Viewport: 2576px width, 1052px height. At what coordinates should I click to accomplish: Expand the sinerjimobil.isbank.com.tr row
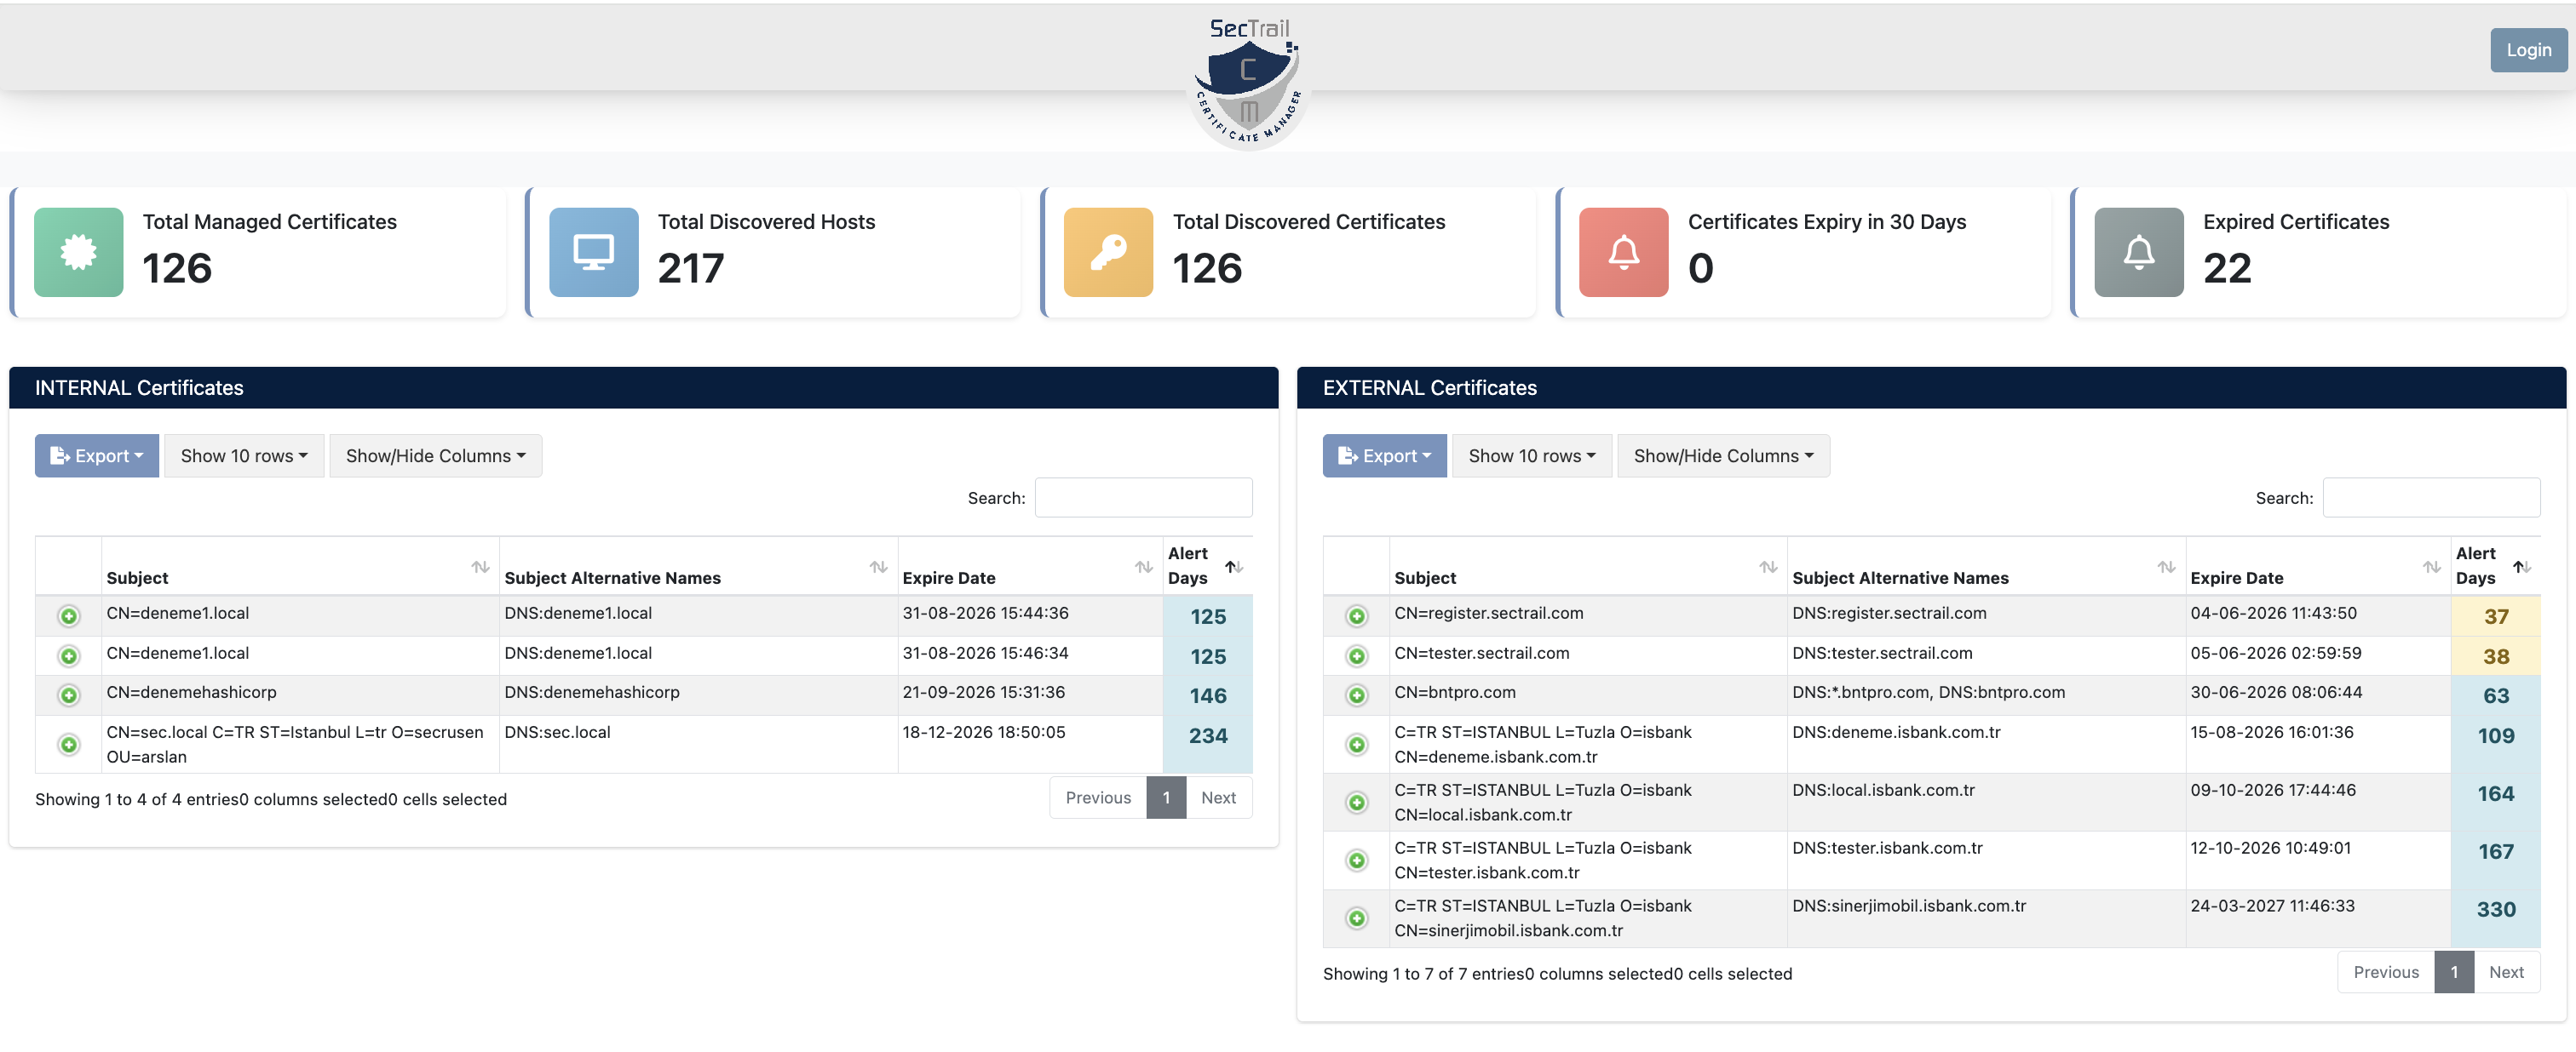[x=1356, y=918]
